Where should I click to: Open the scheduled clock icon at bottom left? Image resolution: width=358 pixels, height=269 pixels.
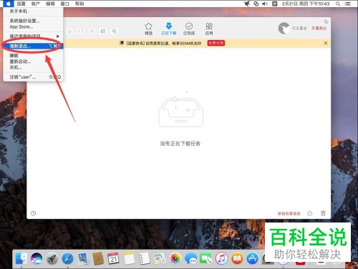click(x=33, y=213)
